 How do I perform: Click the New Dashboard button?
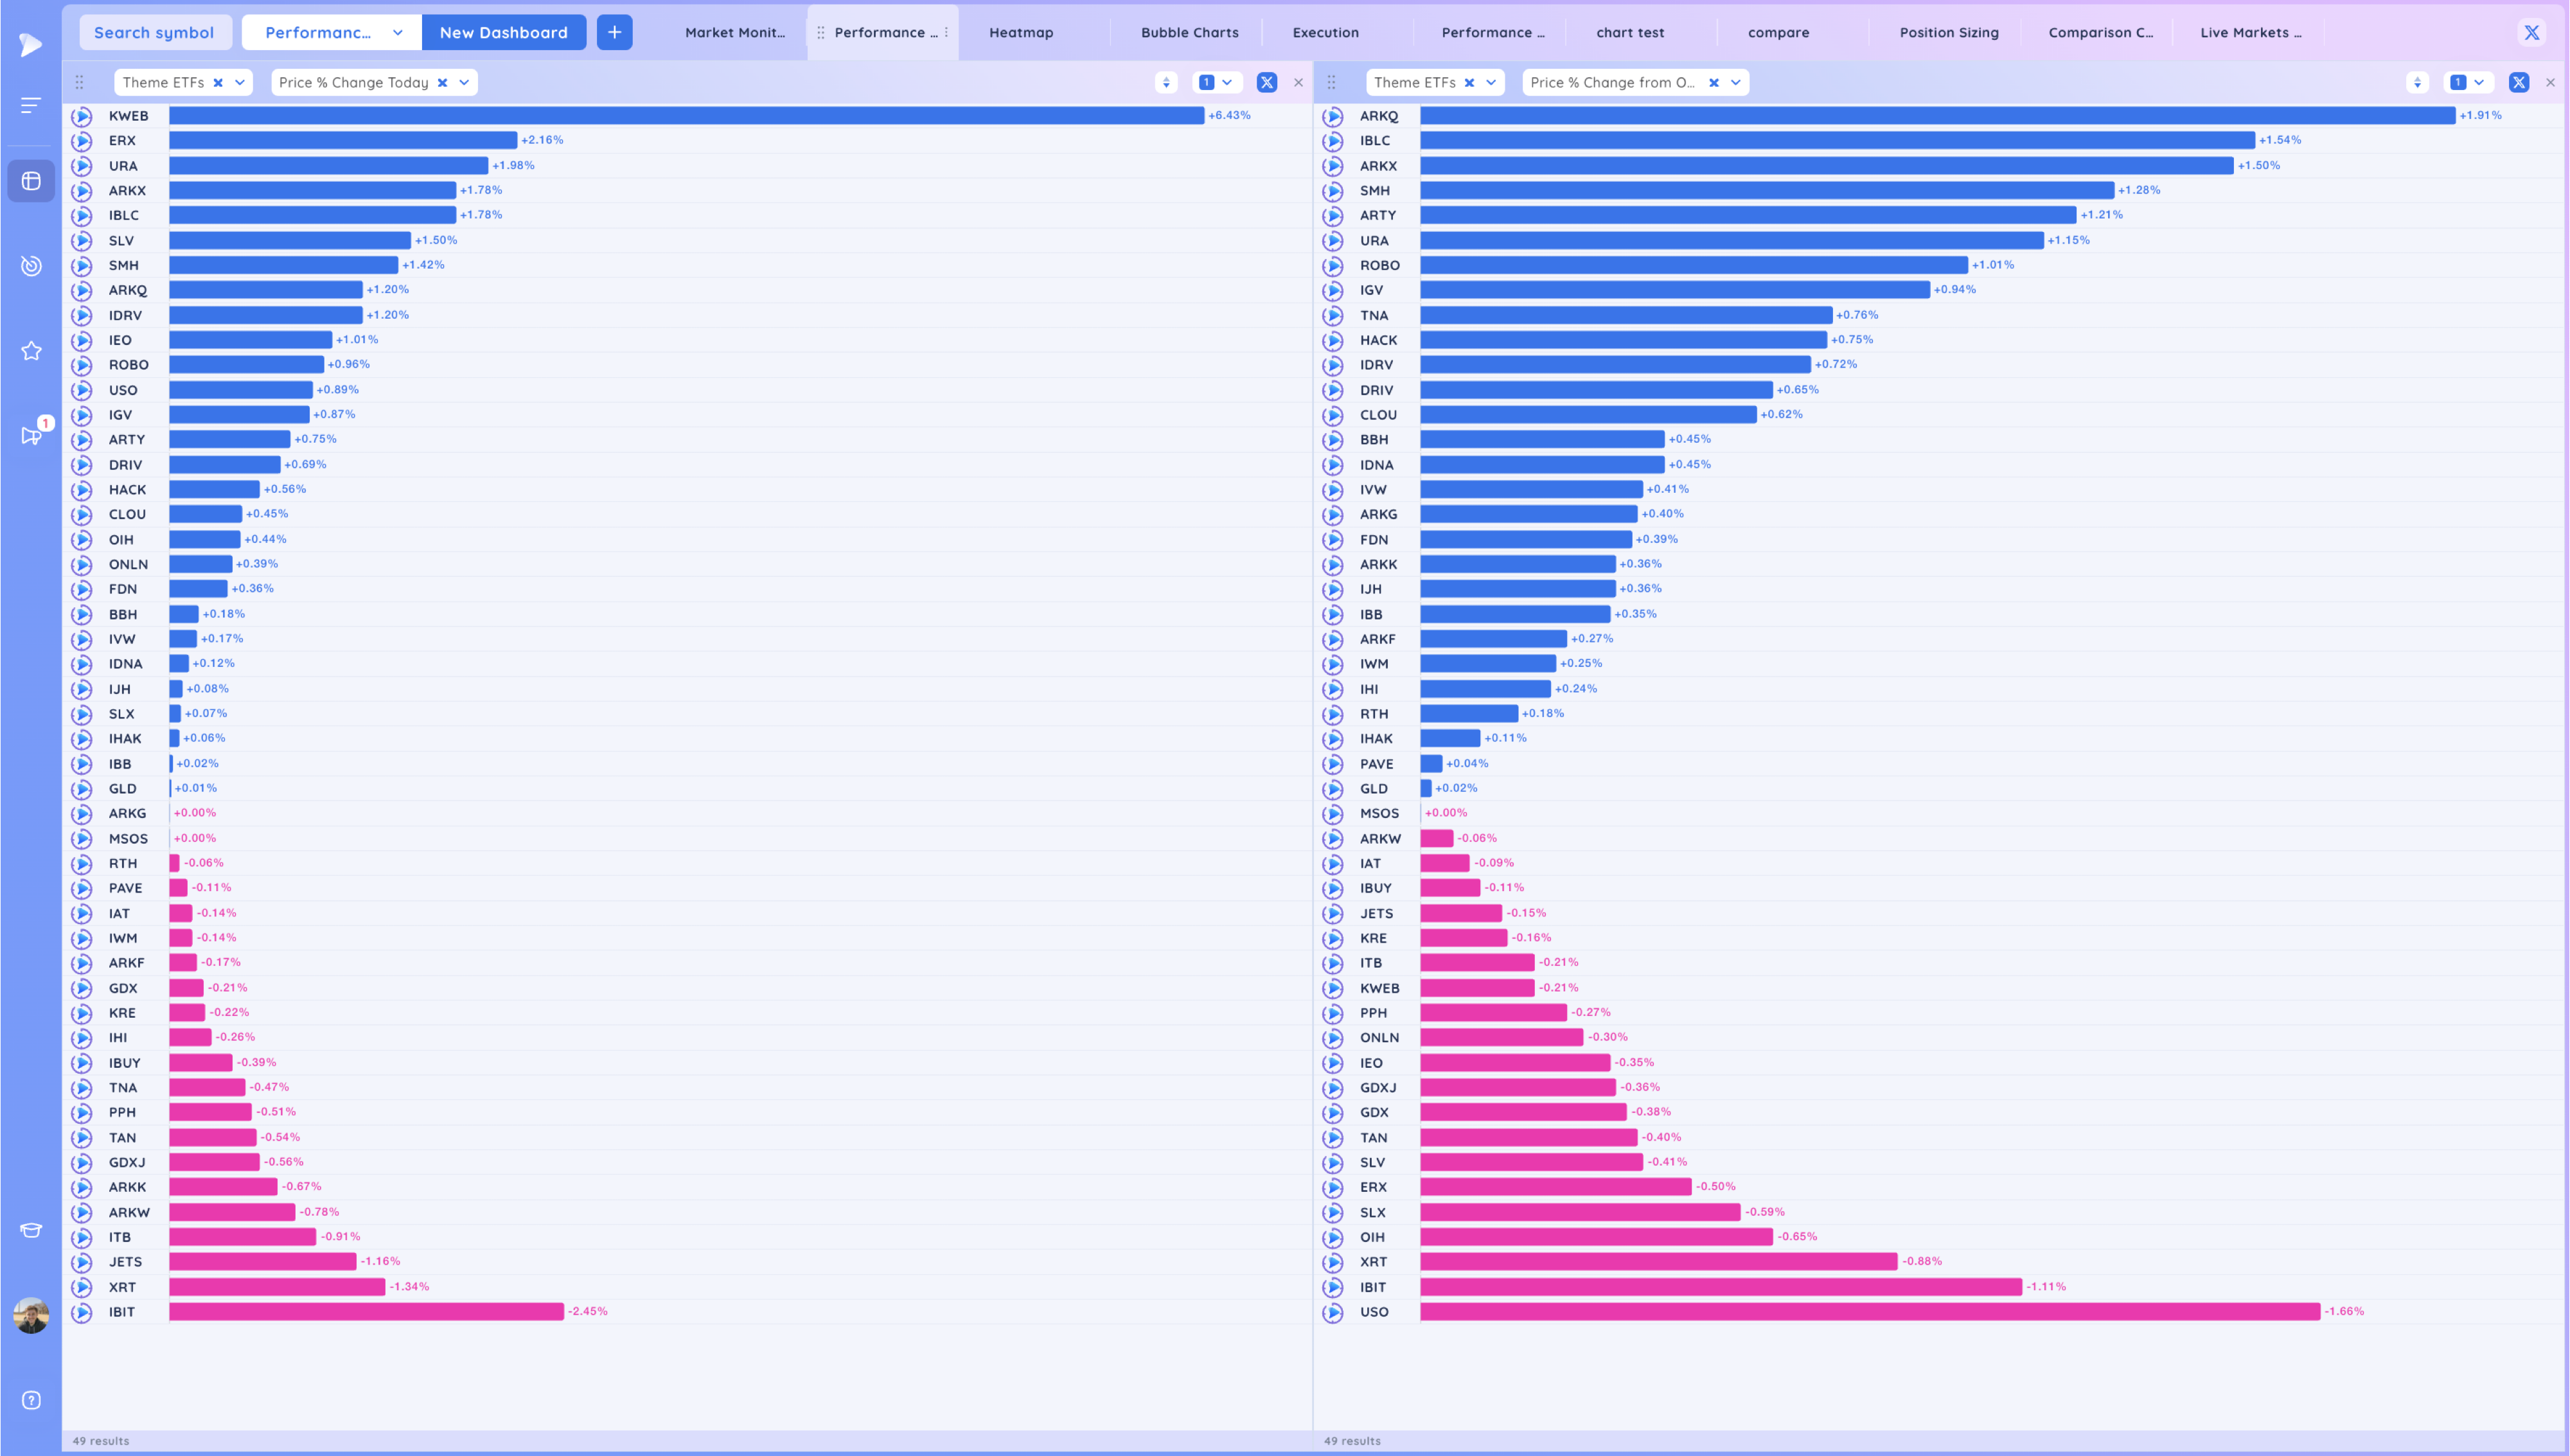(x=503, y=32)
